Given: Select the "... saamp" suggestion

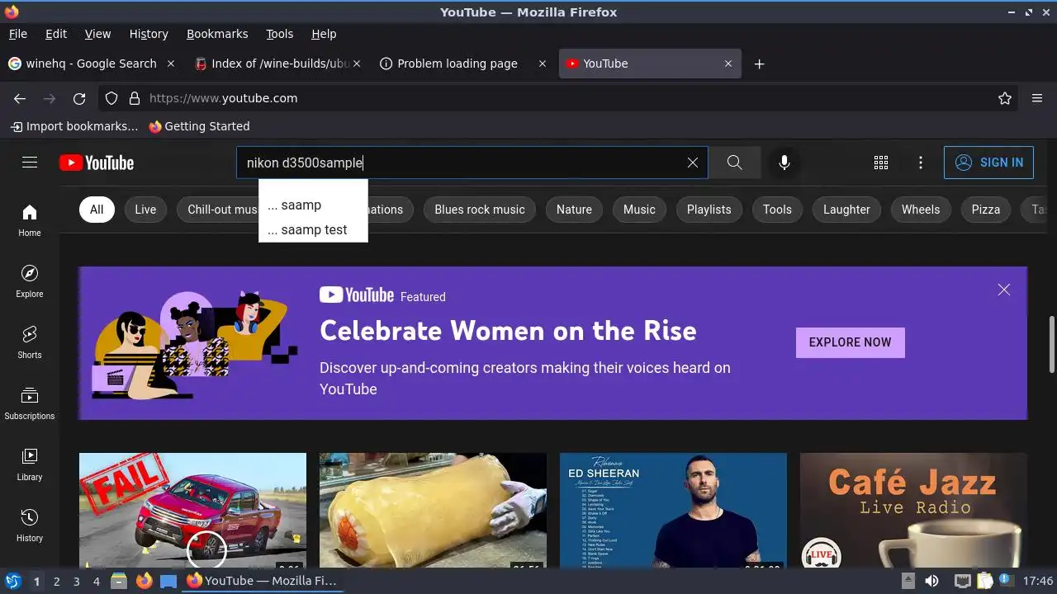Looking at the screenshot, I should [313, 205].
